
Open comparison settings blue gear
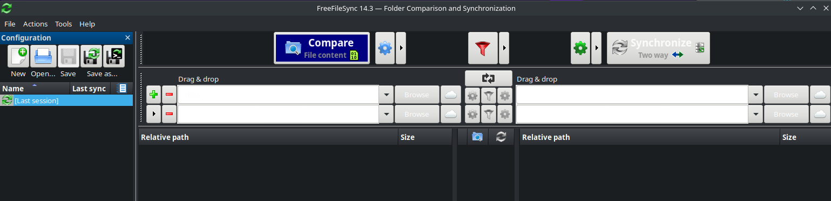pos(385,48)
